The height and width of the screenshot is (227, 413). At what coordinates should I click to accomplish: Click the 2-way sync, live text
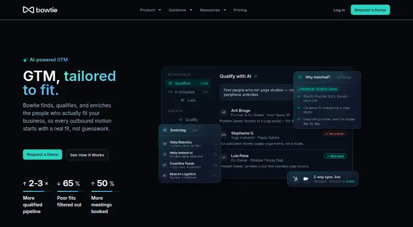click(327, 177)
